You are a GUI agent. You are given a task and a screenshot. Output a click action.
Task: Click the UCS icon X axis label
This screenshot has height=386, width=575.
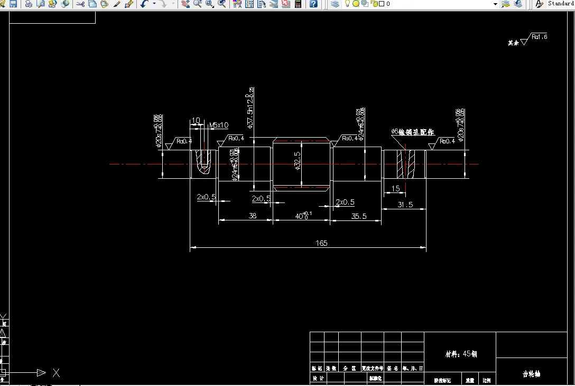pyautogui.click(x=56, y=373)
